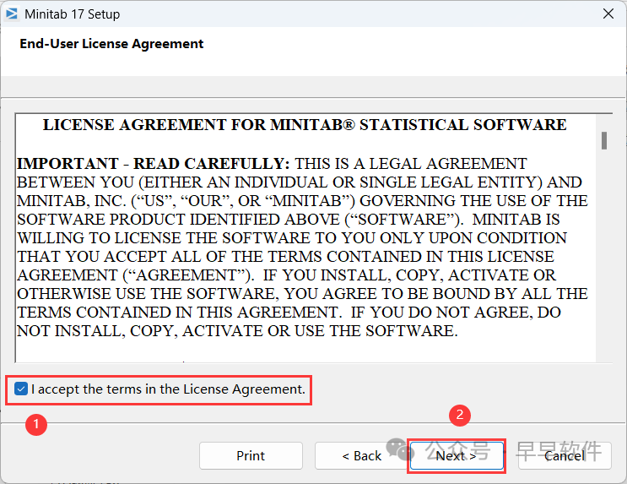Click the 'LICENSE AGREEMENT FOR MINITAB' title line
627x484 pixels.
tap(305, 125)
